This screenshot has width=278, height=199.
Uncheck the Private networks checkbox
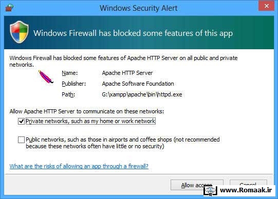pos(21,122)
